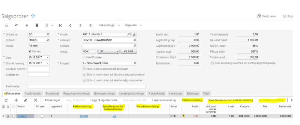Open Dato date picker dropdown
This screenshot has width=300, height=125.
pyautogui.click(x=48, y=57)
